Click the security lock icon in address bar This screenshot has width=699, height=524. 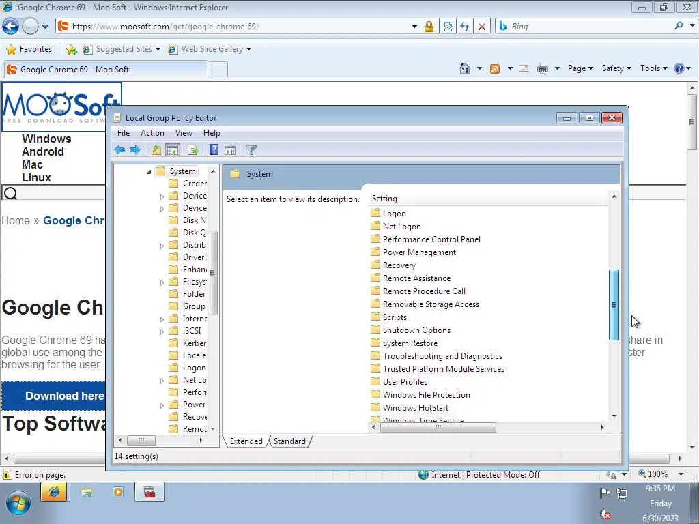click(429, 27)
